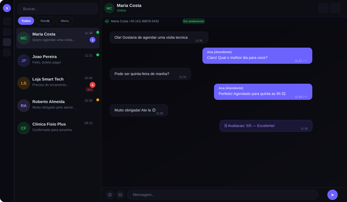Toggle the green online status dot on Maria Costa

pos(97,33)
